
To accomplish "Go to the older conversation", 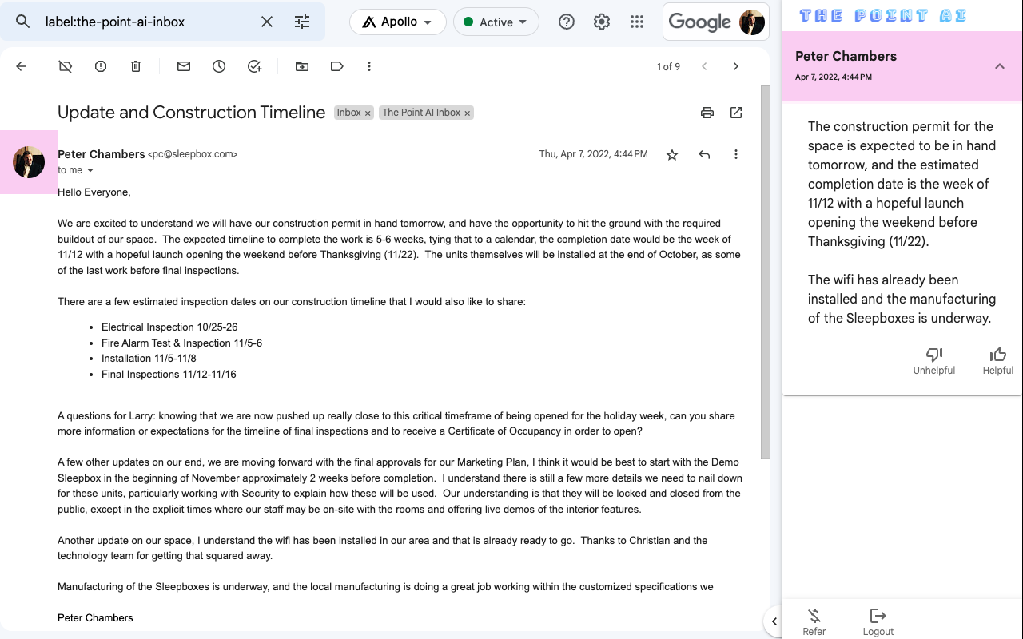I will point(736,66).
